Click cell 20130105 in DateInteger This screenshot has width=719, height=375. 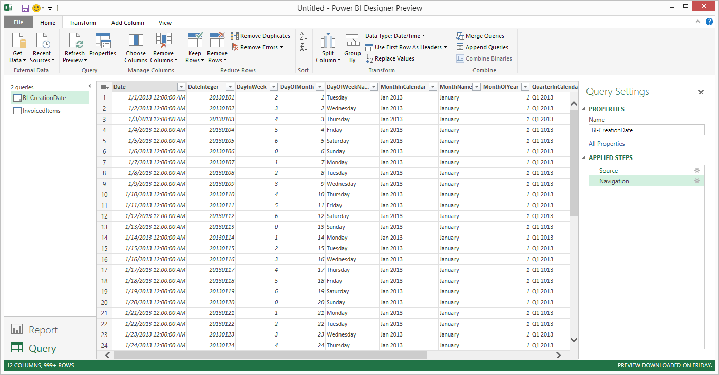[211, 141]
